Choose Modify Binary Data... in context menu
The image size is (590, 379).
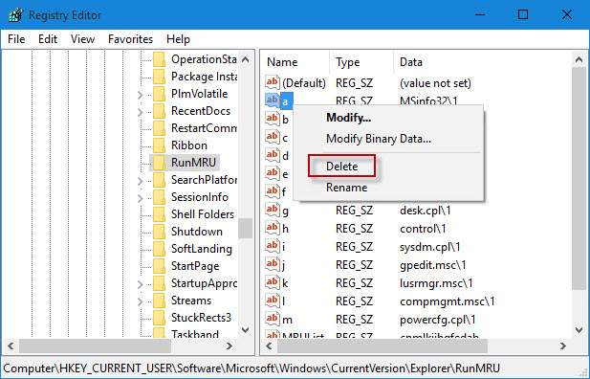pos(379,139)
